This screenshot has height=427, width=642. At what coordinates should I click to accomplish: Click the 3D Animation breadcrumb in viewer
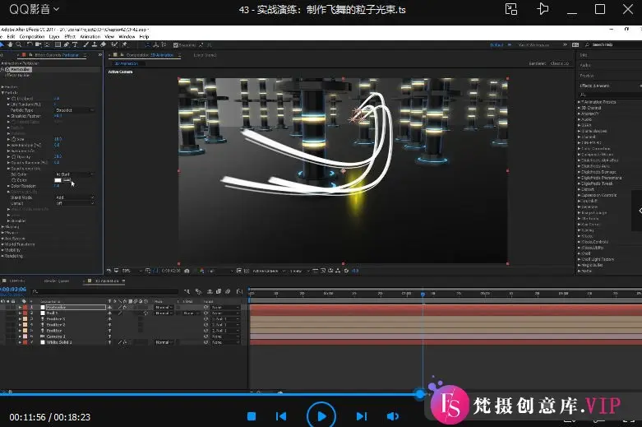coord(127,63)
